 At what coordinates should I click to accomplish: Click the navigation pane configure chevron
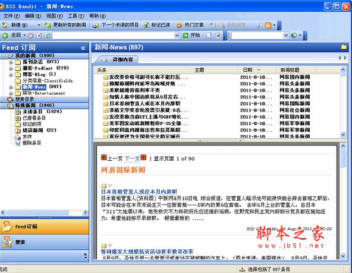click(x=85, y=256)
